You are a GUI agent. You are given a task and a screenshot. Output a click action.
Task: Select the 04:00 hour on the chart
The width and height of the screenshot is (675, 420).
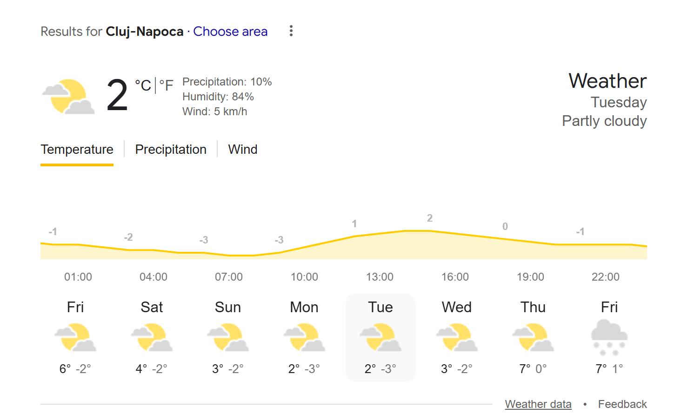[154, 277]
